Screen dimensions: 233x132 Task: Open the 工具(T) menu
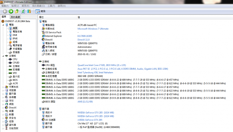51,6
